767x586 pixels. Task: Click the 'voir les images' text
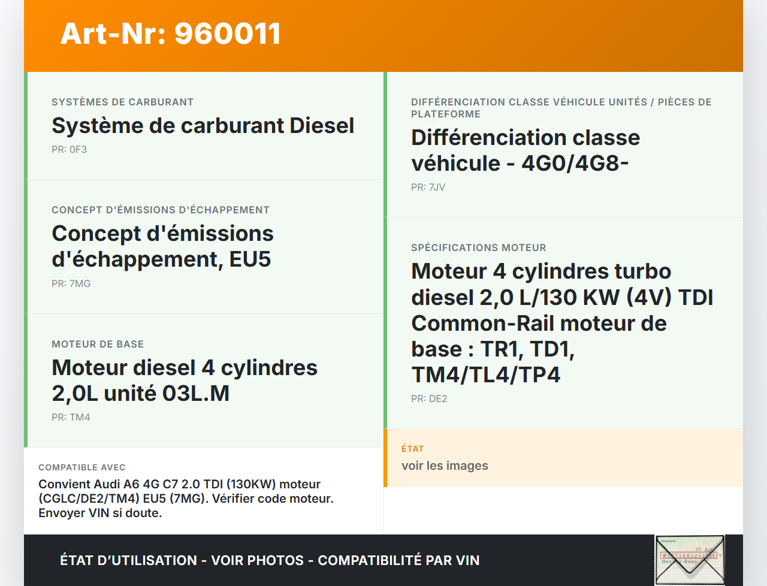coord(445,466)
